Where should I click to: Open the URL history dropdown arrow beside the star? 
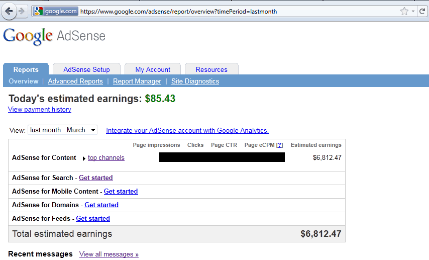(x=413, y=11)
